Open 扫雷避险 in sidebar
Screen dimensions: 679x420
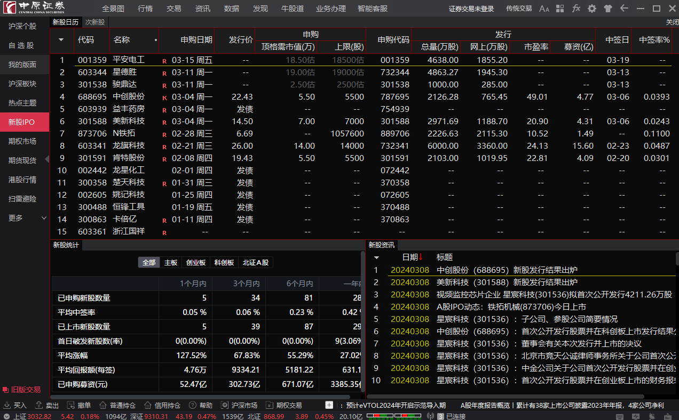(x=25, y=199)
